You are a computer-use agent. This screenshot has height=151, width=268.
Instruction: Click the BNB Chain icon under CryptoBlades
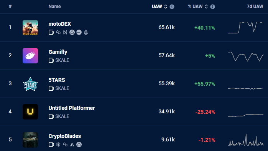(58, 145)
